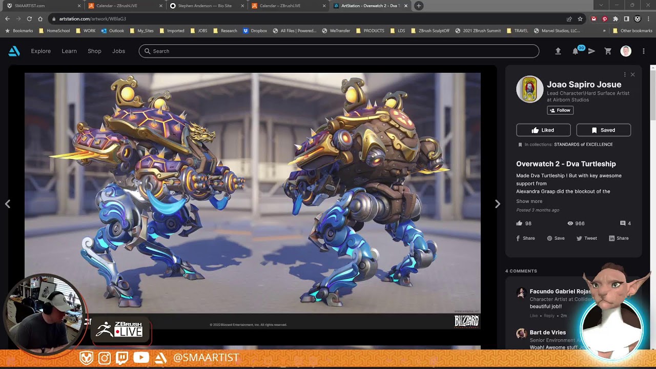The width and height of the screenshot is (656, 369).
Task: Expand description with Show more
Action: [529, 201]
